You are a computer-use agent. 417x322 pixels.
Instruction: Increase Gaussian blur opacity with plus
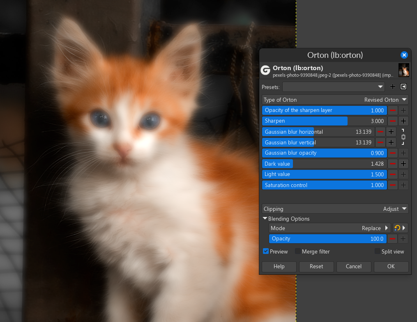[x=403, y=153]
